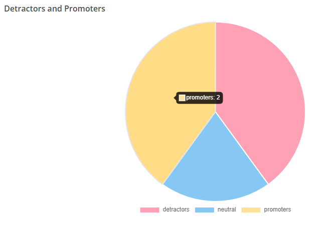
Task: Click the promoters: 2 tooltip text
Action: click(x=203, y=97)
